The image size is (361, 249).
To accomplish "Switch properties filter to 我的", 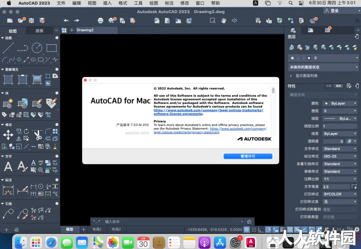I will pos(339,86).
